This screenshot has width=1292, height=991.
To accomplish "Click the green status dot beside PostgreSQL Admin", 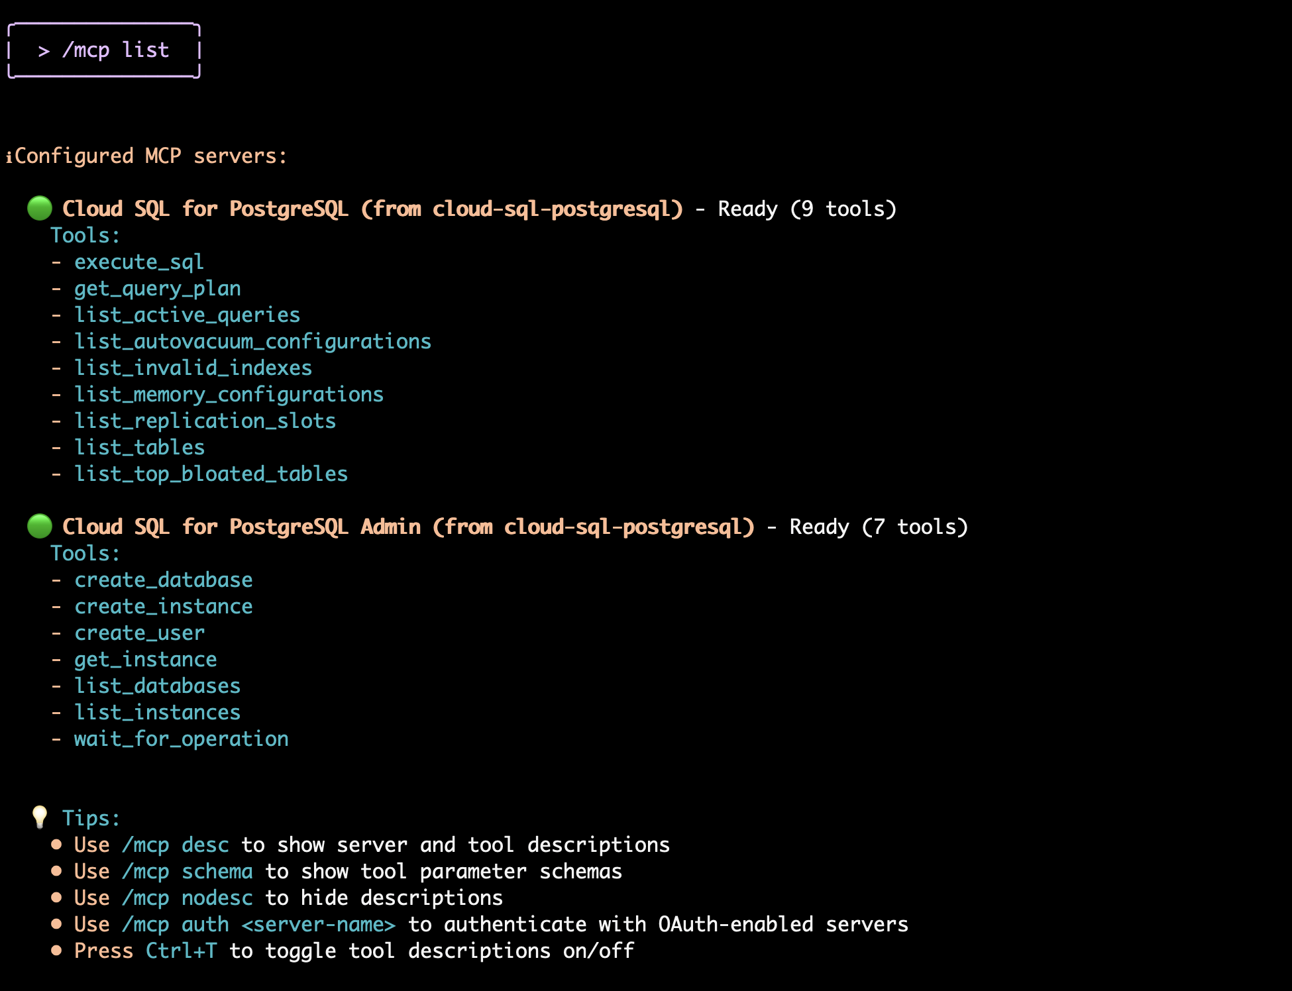I will click(x=40, y=526).
